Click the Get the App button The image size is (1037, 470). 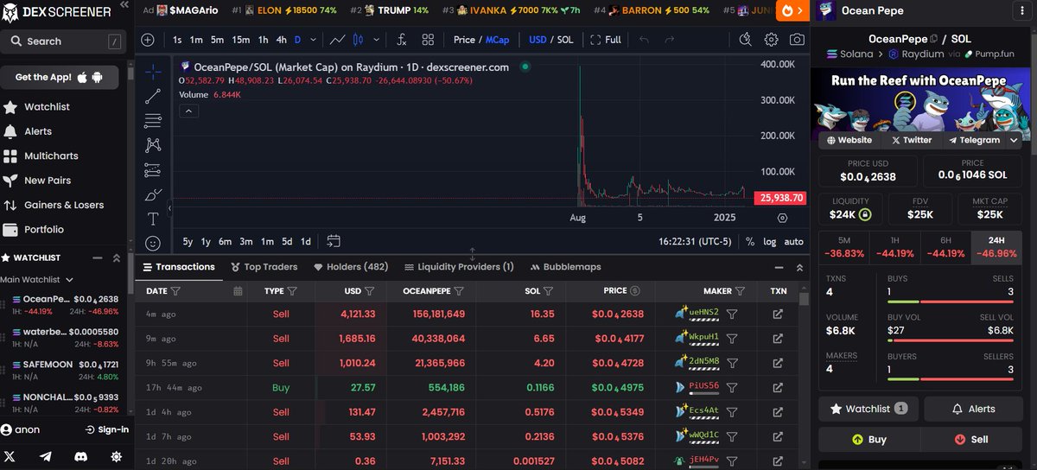pos(60,77)
